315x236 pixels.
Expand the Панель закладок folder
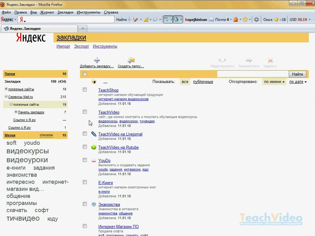point(16,112)
